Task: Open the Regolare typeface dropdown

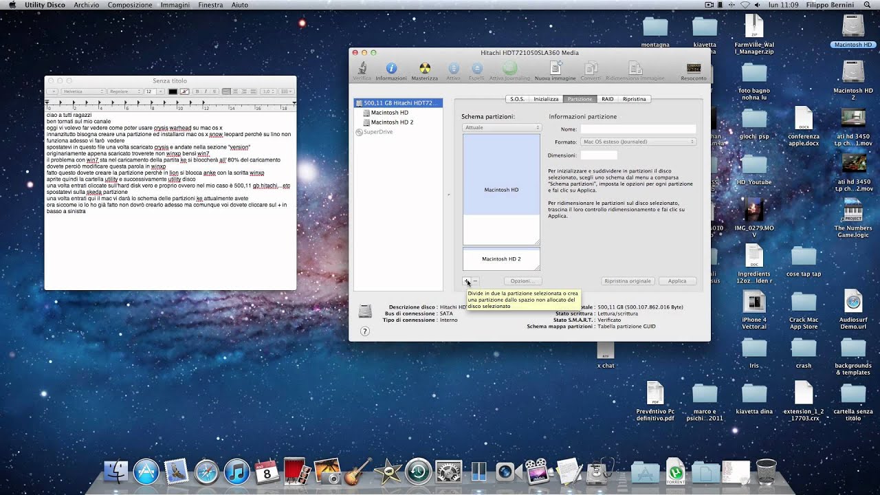Action: pyautogui.click(x=124, y=91)
